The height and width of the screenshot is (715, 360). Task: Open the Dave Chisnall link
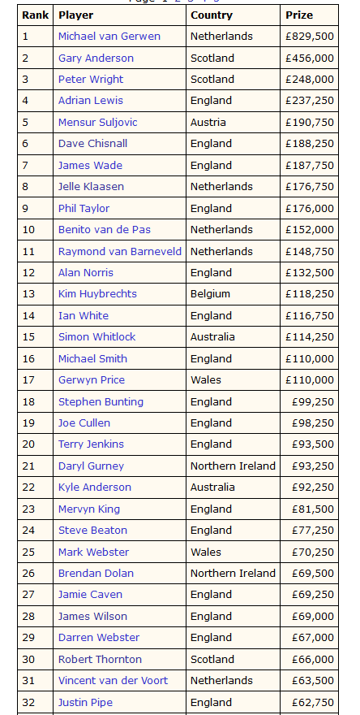[x=93, y=144]
